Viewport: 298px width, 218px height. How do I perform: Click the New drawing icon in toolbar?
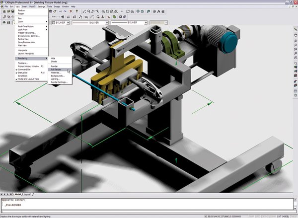pyautogui.click(x=3, y=11)
